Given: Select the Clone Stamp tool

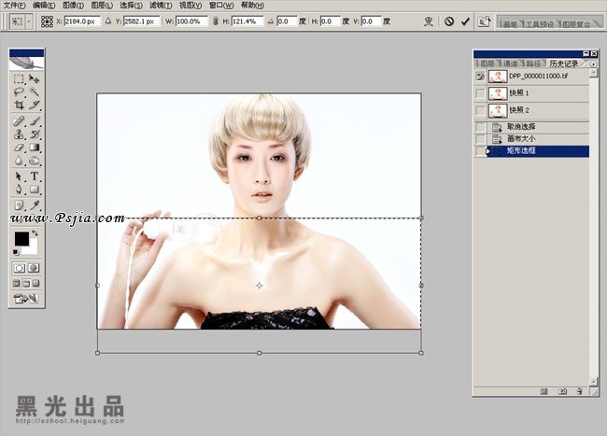Looking at the screenshot, I should [x=19, y=134].
